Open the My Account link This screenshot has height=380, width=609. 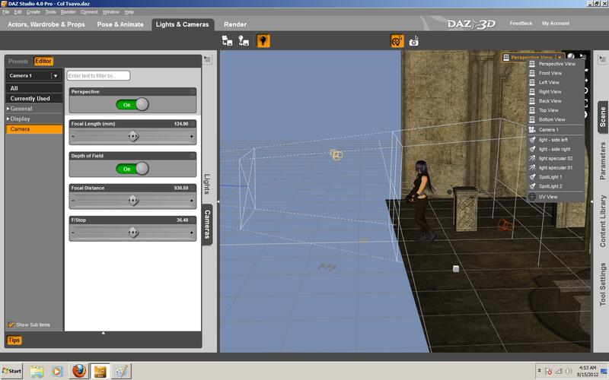pyautogui.click(x=556, y=24)
